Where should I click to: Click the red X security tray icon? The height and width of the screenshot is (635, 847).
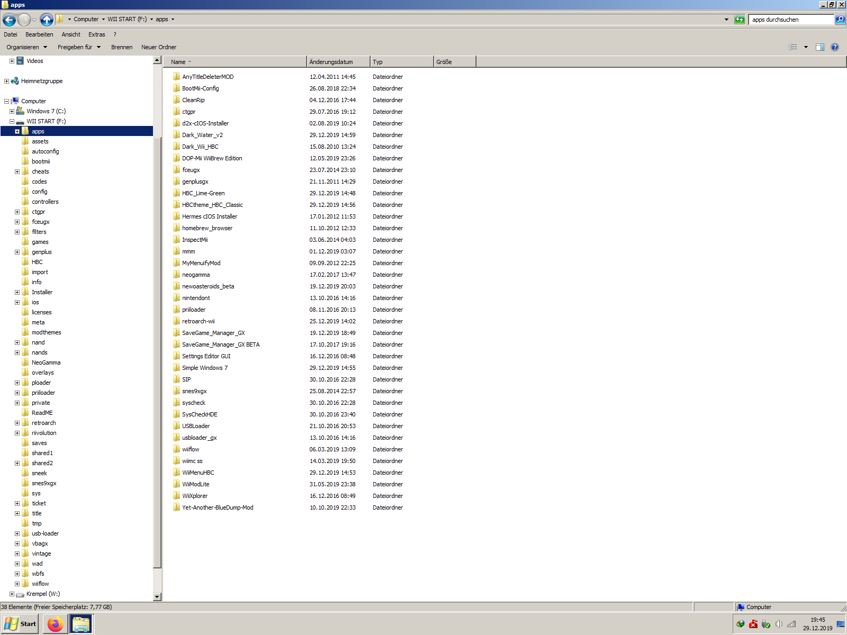[x=753, y=624]
